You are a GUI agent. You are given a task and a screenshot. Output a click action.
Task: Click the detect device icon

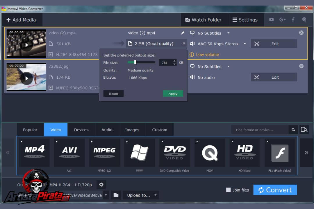(x=304, y=129)
